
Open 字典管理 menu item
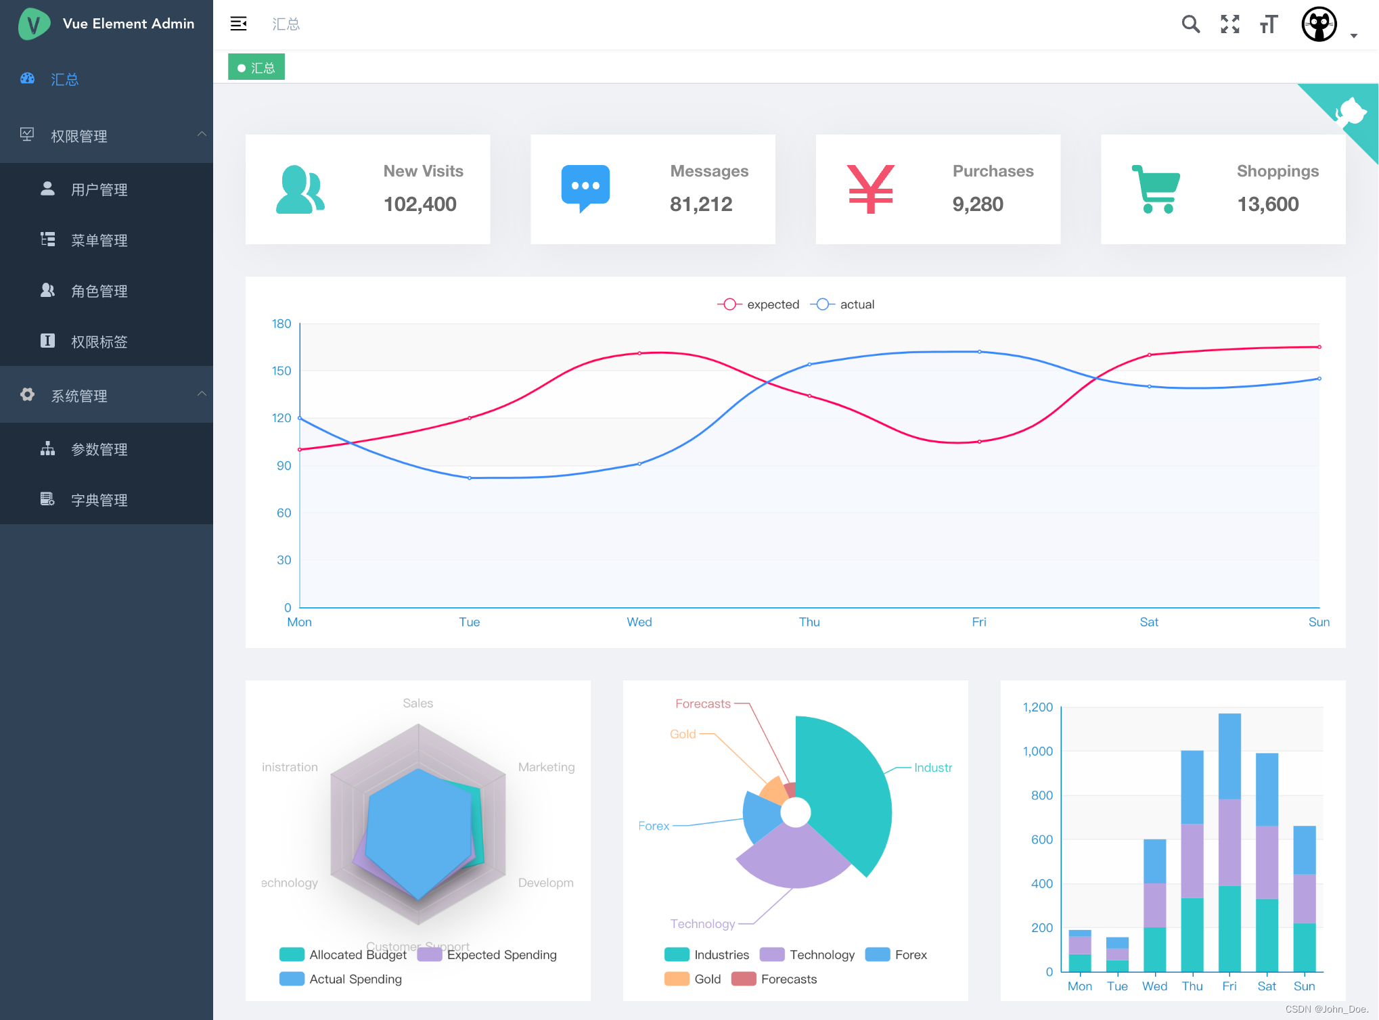[106, 500]
